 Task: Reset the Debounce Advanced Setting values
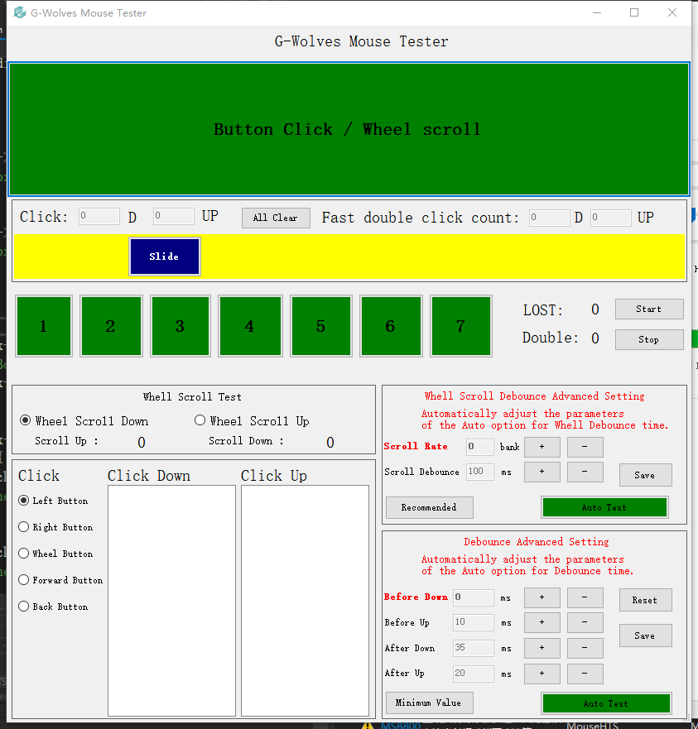point(645,600)
